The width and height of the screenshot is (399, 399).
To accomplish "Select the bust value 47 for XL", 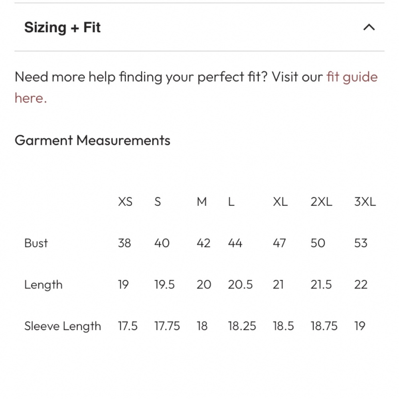I will tap(279, 243).
